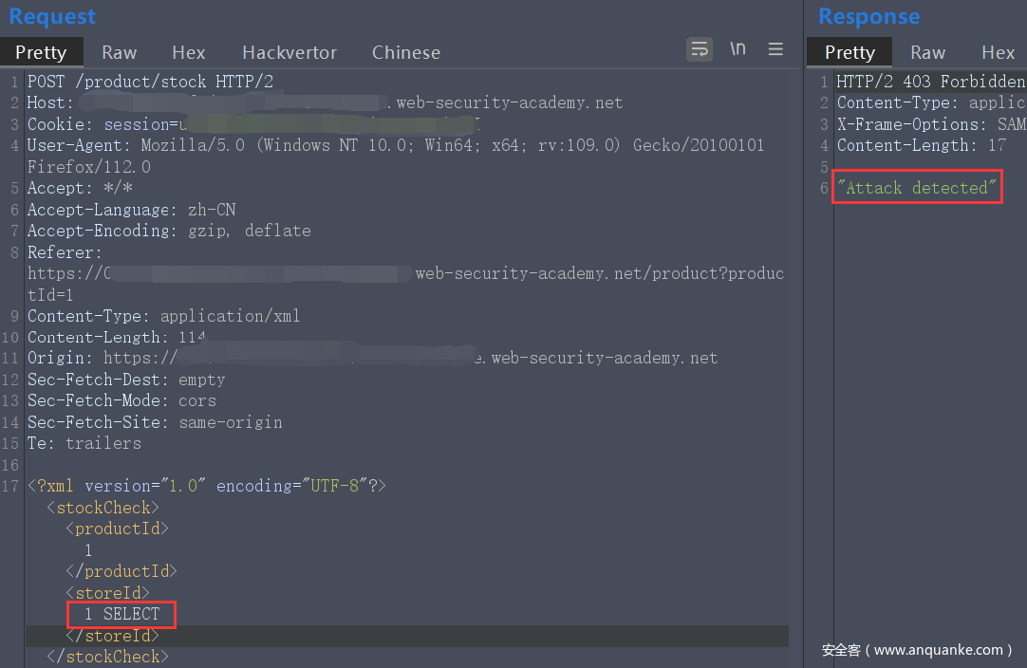The width and height of the screenshot is (1027, 668).
Task: Select the Pretty tab in Response
Action: [850, 52]
